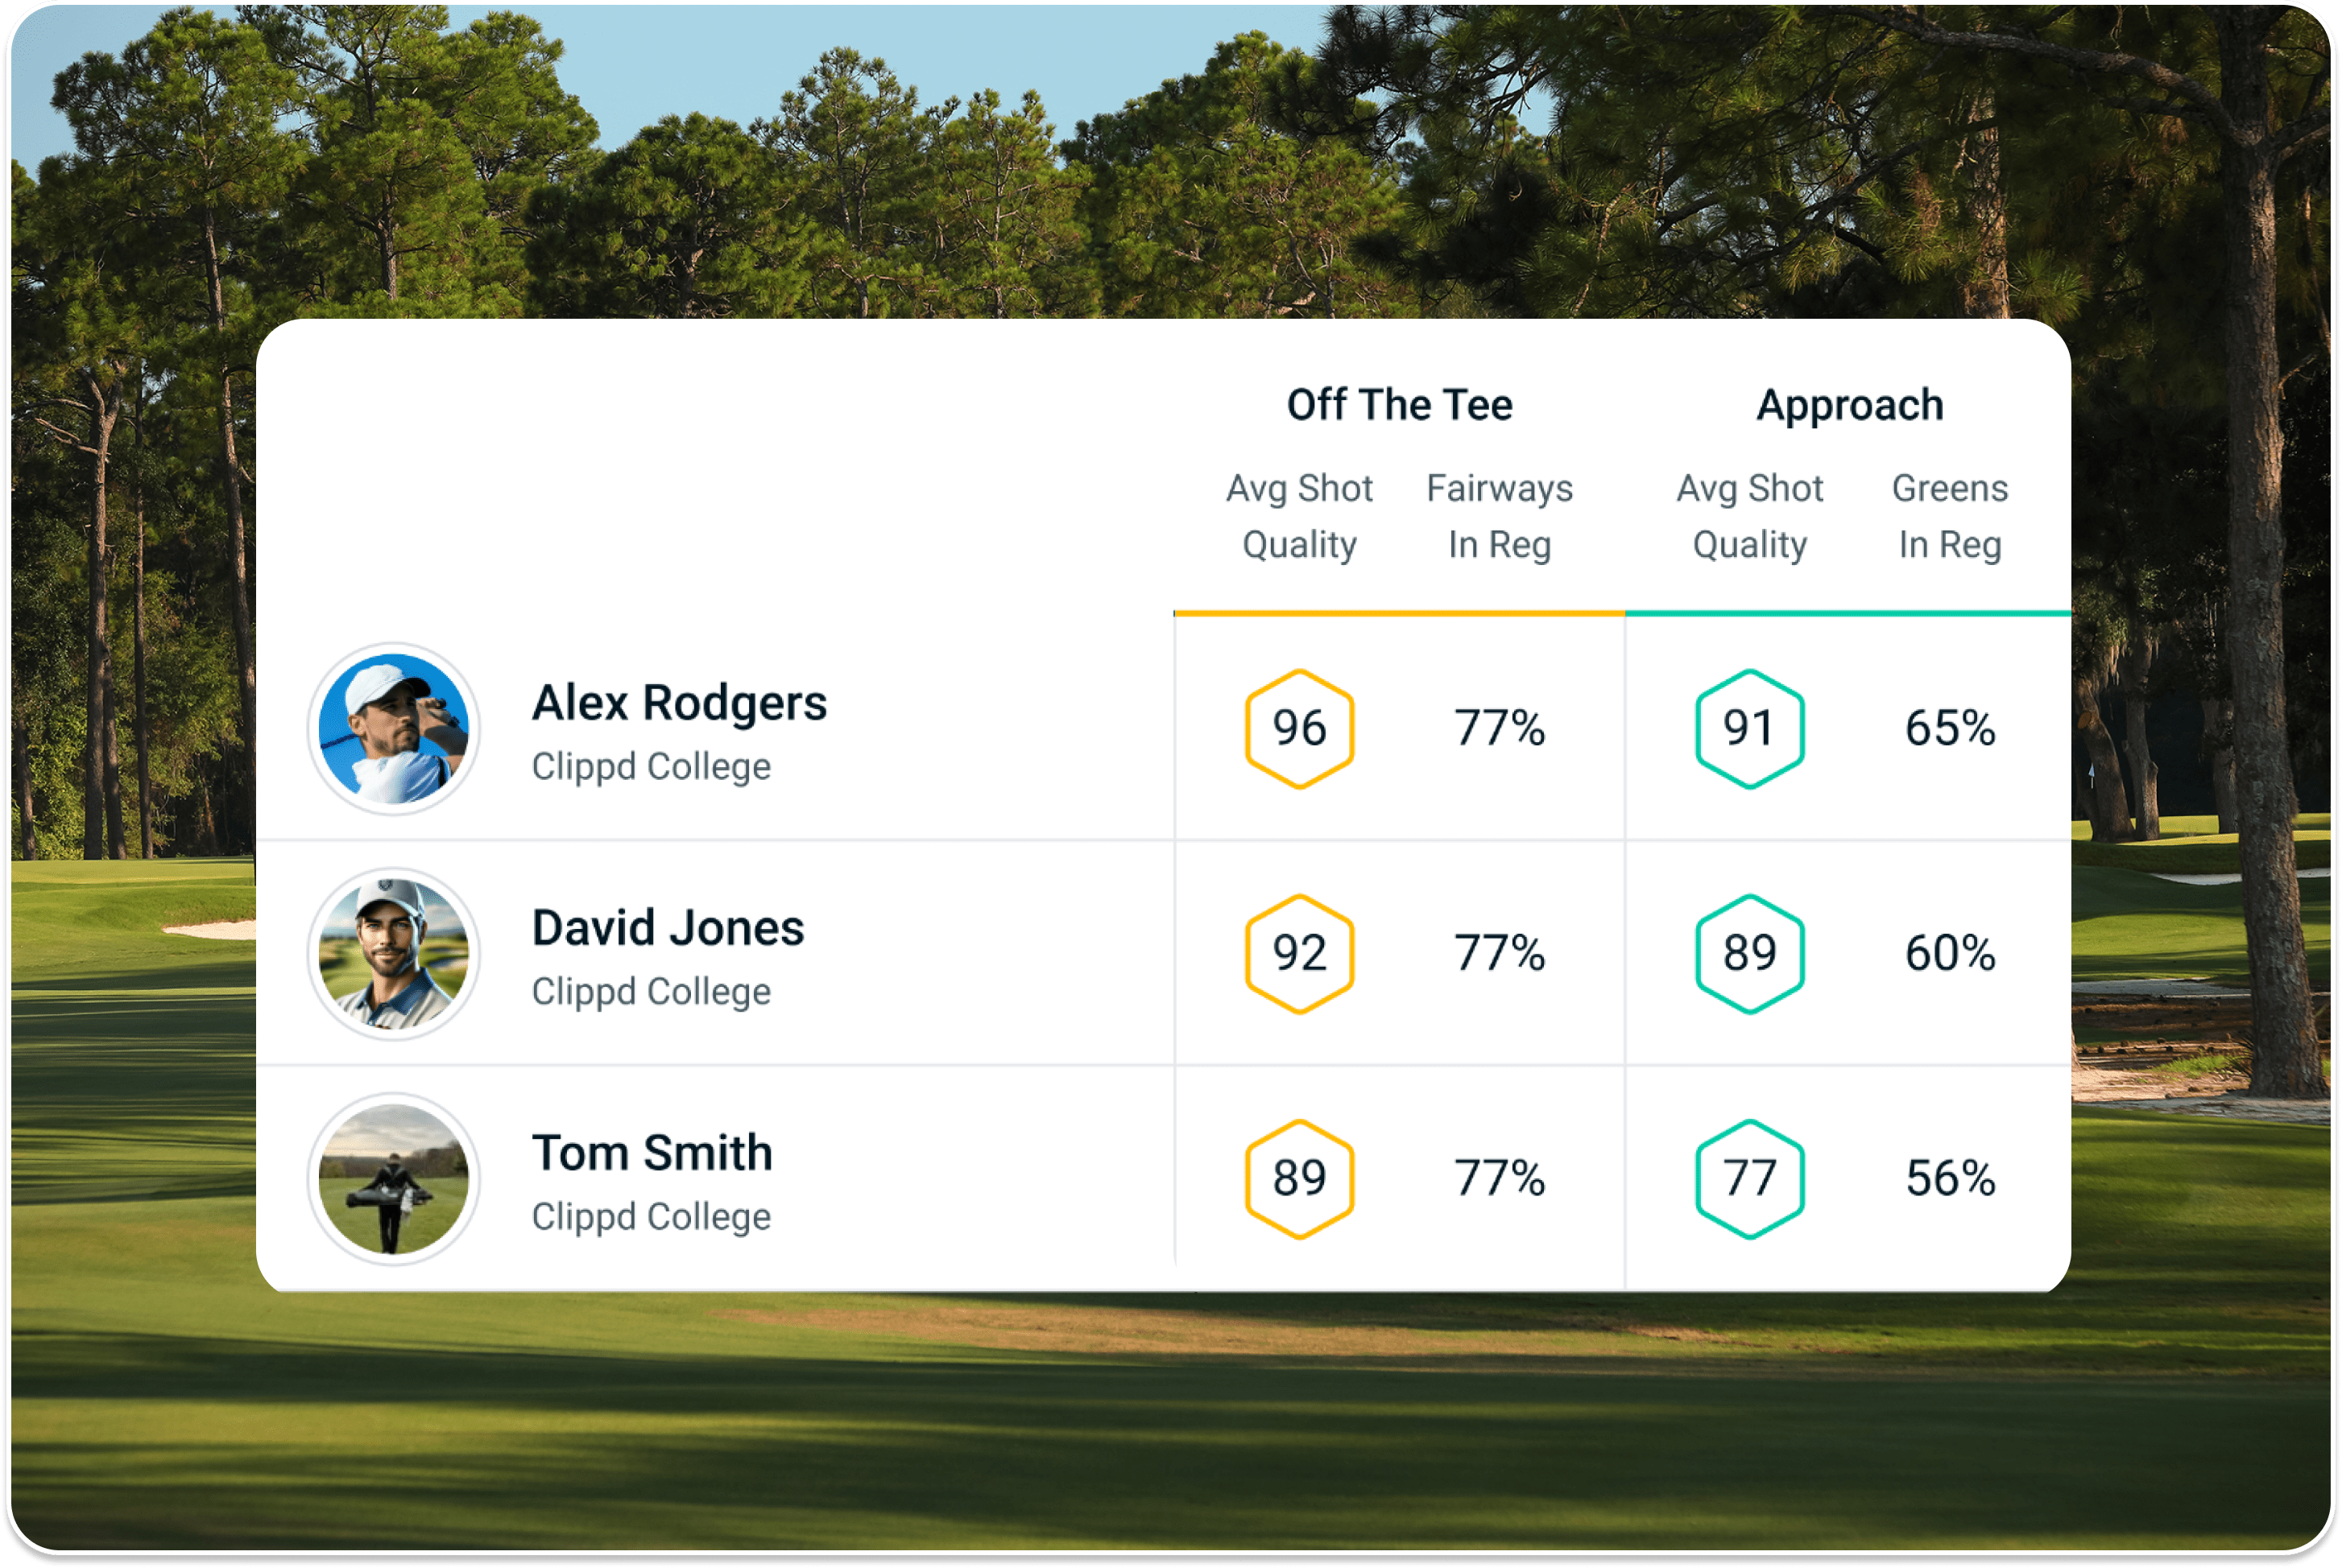Click Alex Rodgers' 65% greens value
The height and width of the screenshot is (1568, 2342).
[1949, 728]
